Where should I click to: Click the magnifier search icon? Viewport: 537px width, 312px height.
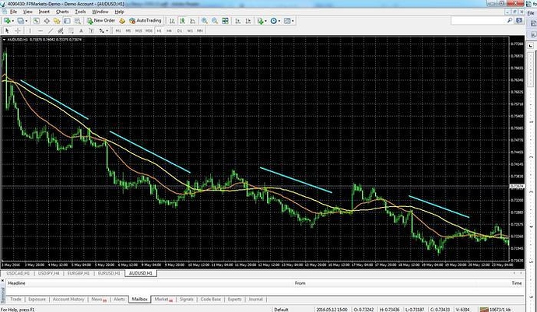point(510,21)
